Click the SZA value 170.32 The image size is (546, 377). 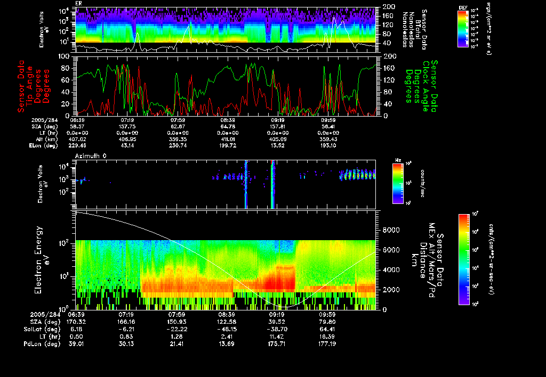click(x=75, y=322)
